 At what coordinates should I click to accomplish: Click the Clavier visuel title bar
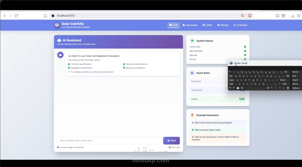pos(265,63)
